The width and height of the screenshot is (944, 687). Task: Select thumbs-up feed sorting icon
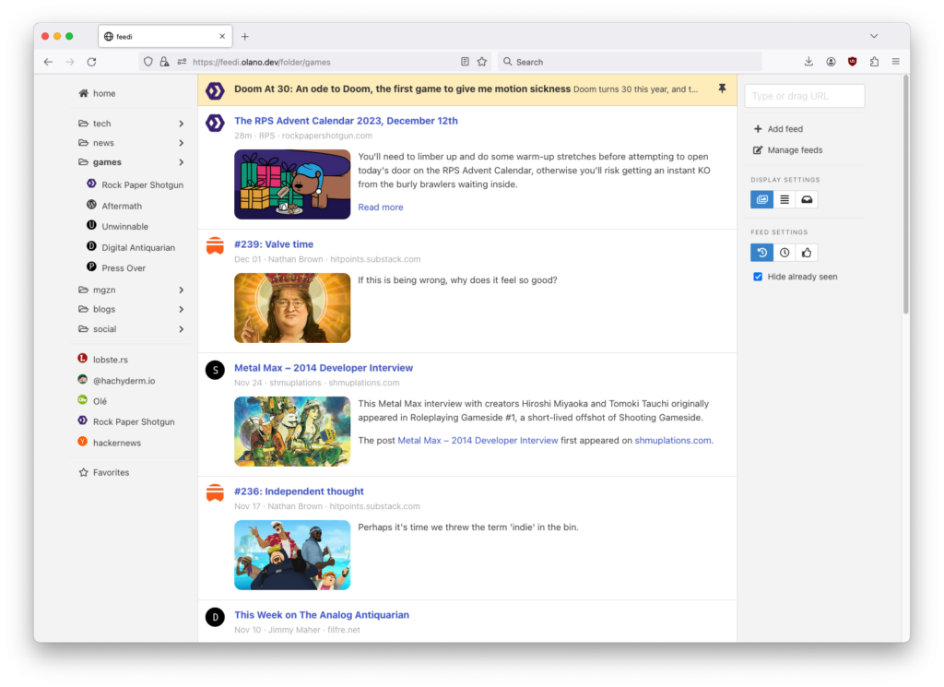[807, 253]
